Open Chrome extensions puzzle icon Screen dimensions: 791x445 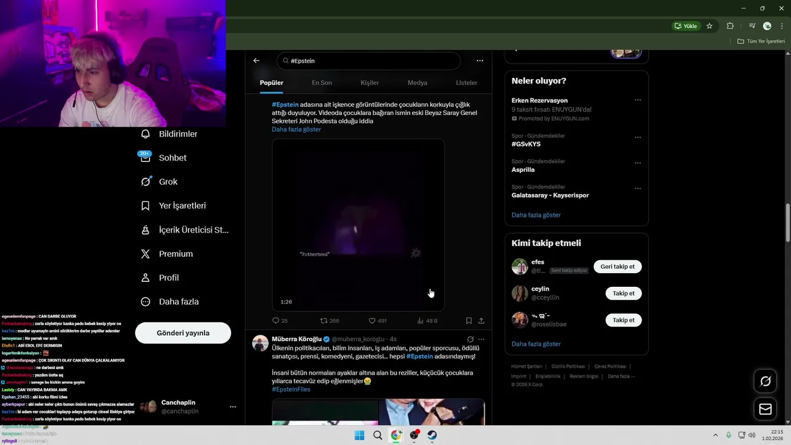[730, 26]
